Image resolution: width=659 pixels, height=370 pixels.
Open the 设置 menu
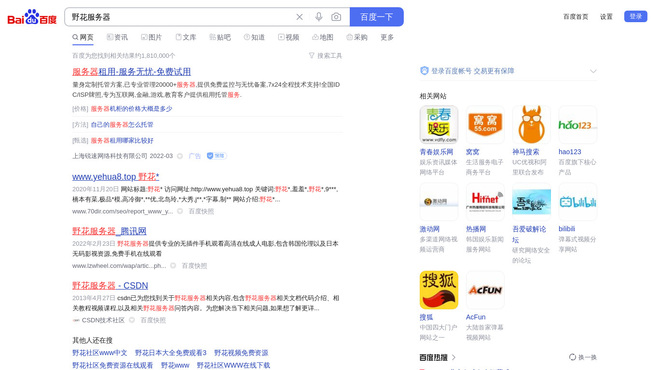coord(606,16)
